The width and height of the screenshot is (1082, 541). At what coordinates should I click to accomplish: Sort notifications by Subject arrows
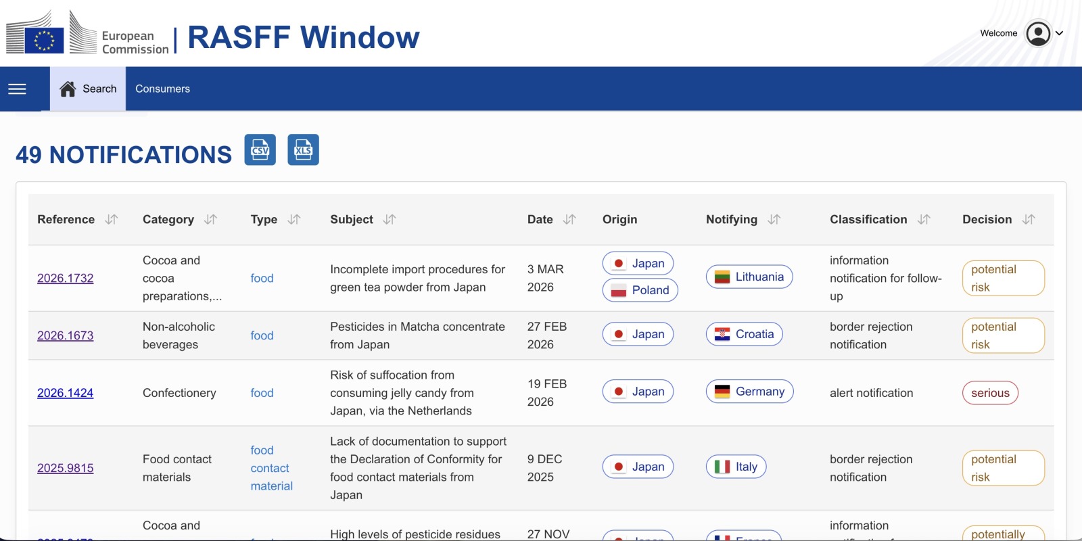click(390, 219)
